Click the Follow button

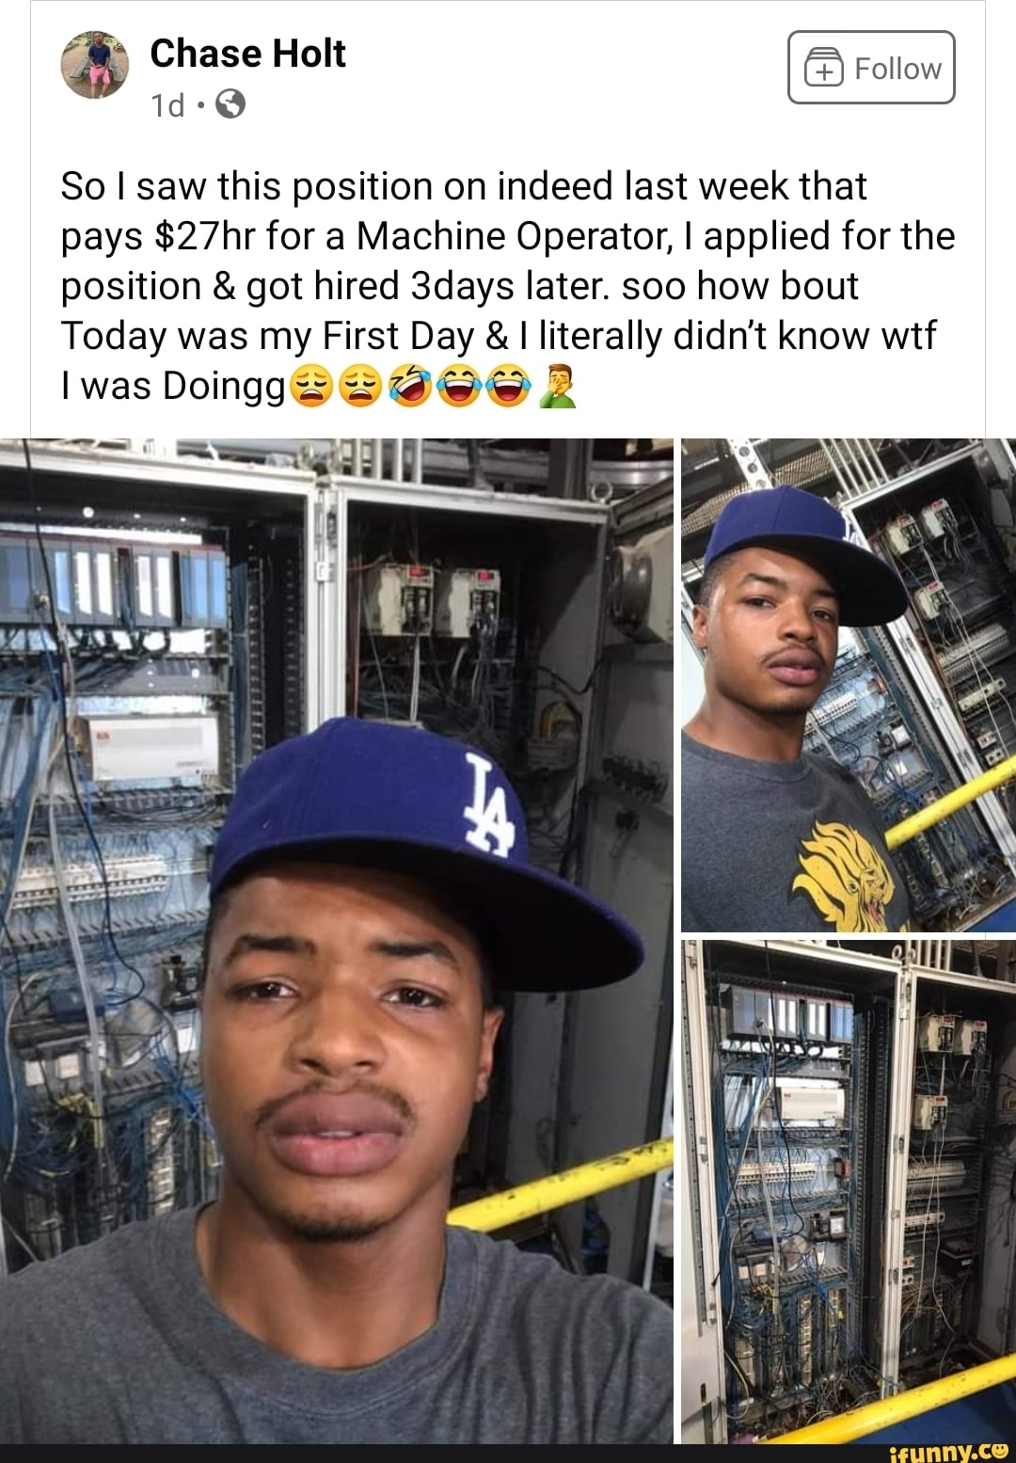pos(871,68)
